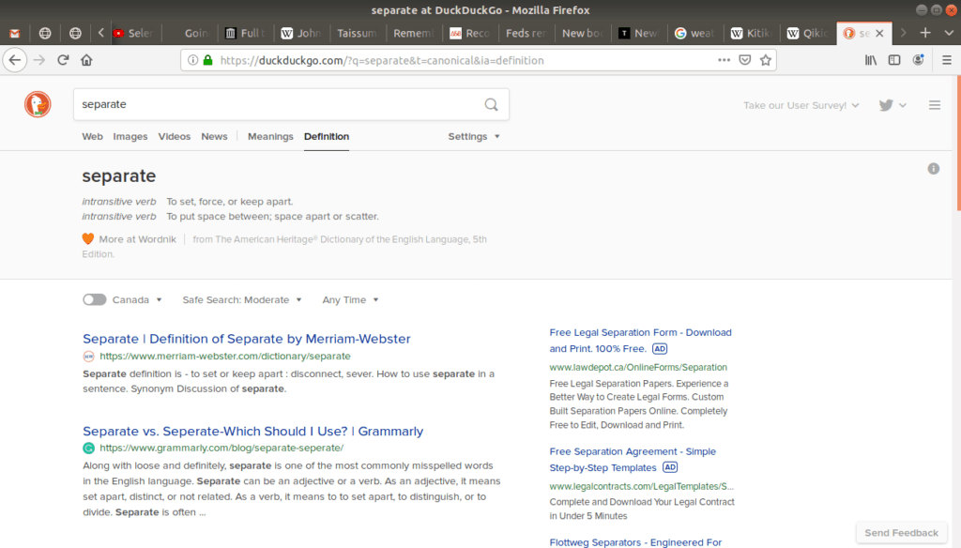Image resolution: width=961 pixels, height=548 pixels.
Task: Click www.lawdepot.ca ad URL
Action: coord(638,367)
